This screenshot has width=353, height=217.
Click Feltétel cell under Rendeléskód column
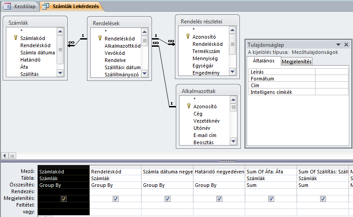(115, 205)
